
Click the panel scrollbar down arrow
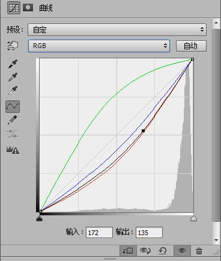(216, 240)
